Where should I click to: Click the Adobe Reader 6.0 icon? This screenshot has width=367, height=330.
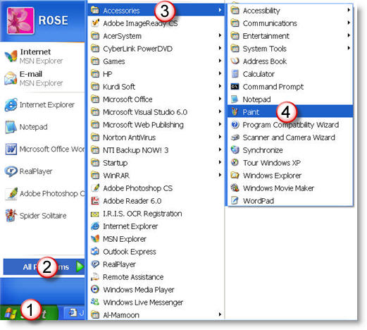(x=95, y=200)
